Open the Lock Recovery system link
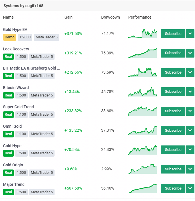The width and height of the screenshot is (195, 201). pos(16,49)
